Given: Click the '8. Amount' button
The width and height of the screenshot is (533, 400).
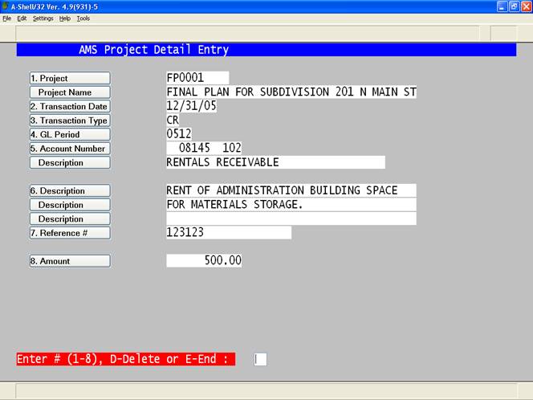Looking at the screenshot, I should coord(70,261).
